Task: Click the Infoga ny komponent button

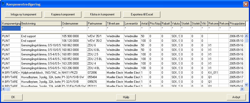Action: coord(23,14)
